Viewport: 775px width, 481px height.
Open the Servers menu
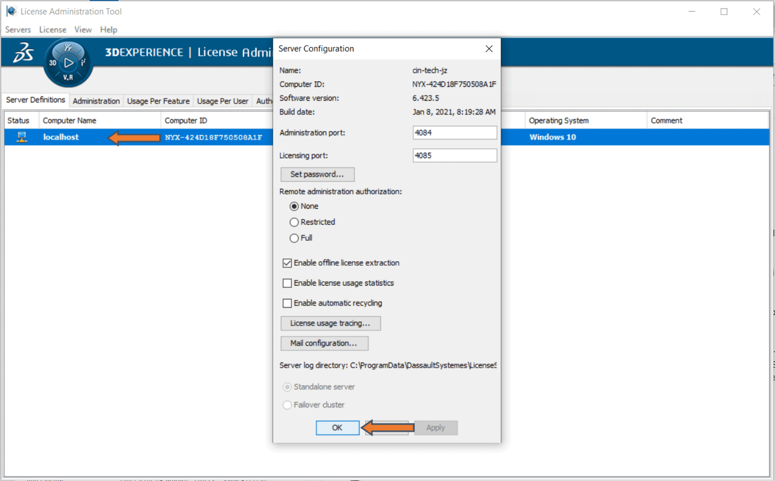pos(18,30)
